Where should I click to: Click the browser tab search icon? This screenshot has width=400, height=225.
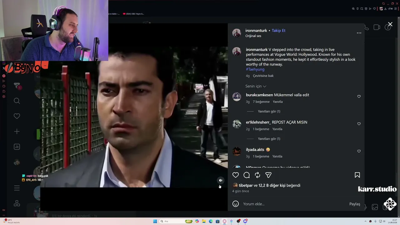pos(383,4)
